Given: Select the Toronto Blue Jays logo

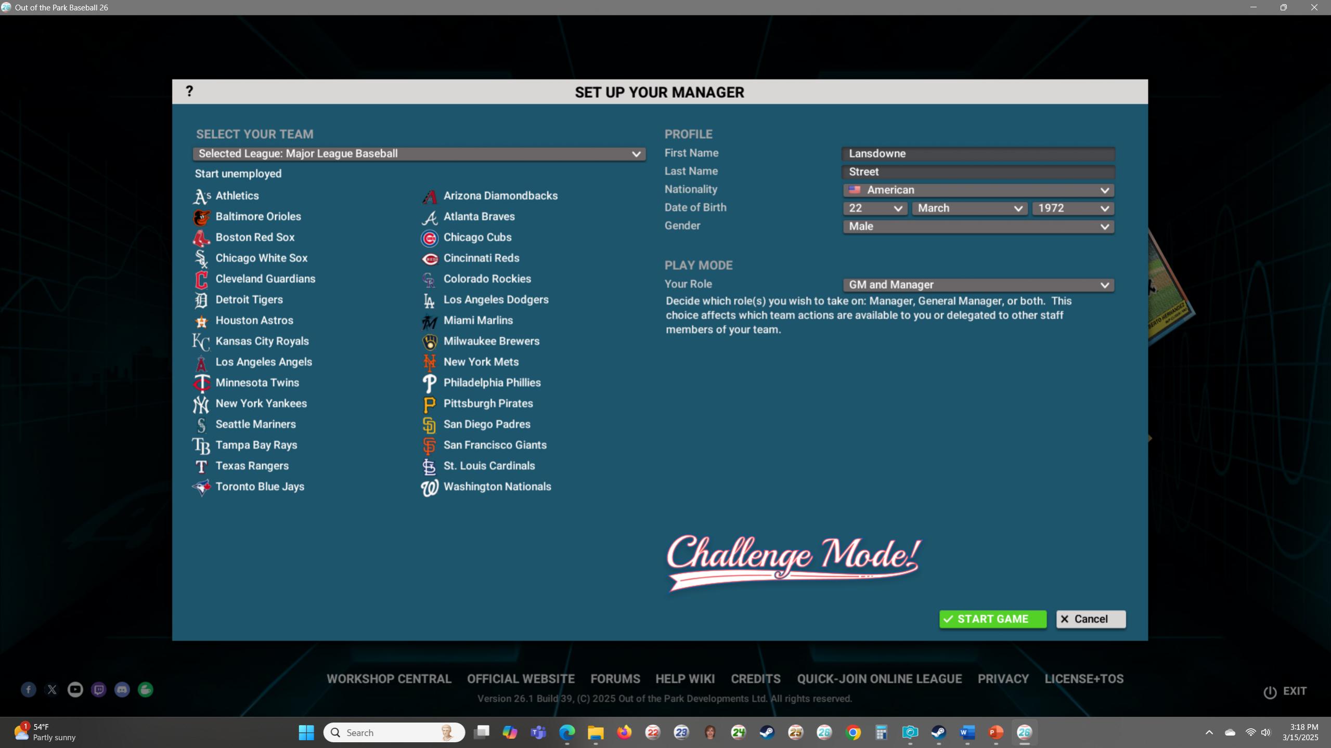Looking at the screenshot, I should [x=201, y=487].
